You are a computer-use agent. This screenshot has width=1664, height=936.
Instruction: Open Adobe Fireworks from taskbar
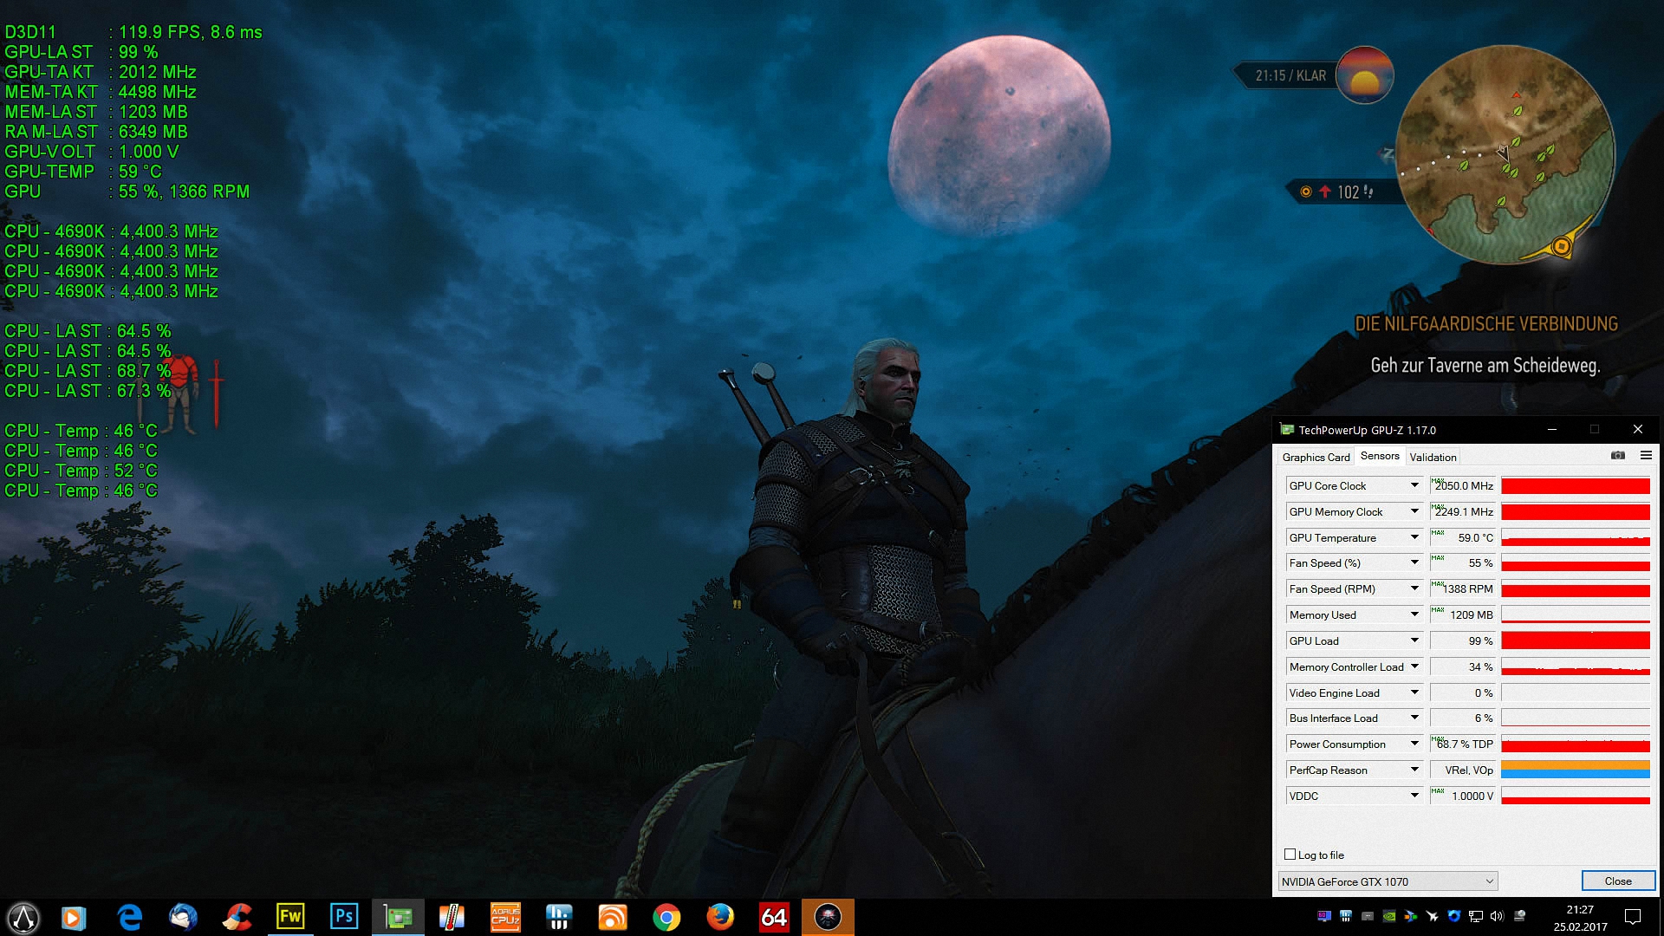(x=290, y=917)
